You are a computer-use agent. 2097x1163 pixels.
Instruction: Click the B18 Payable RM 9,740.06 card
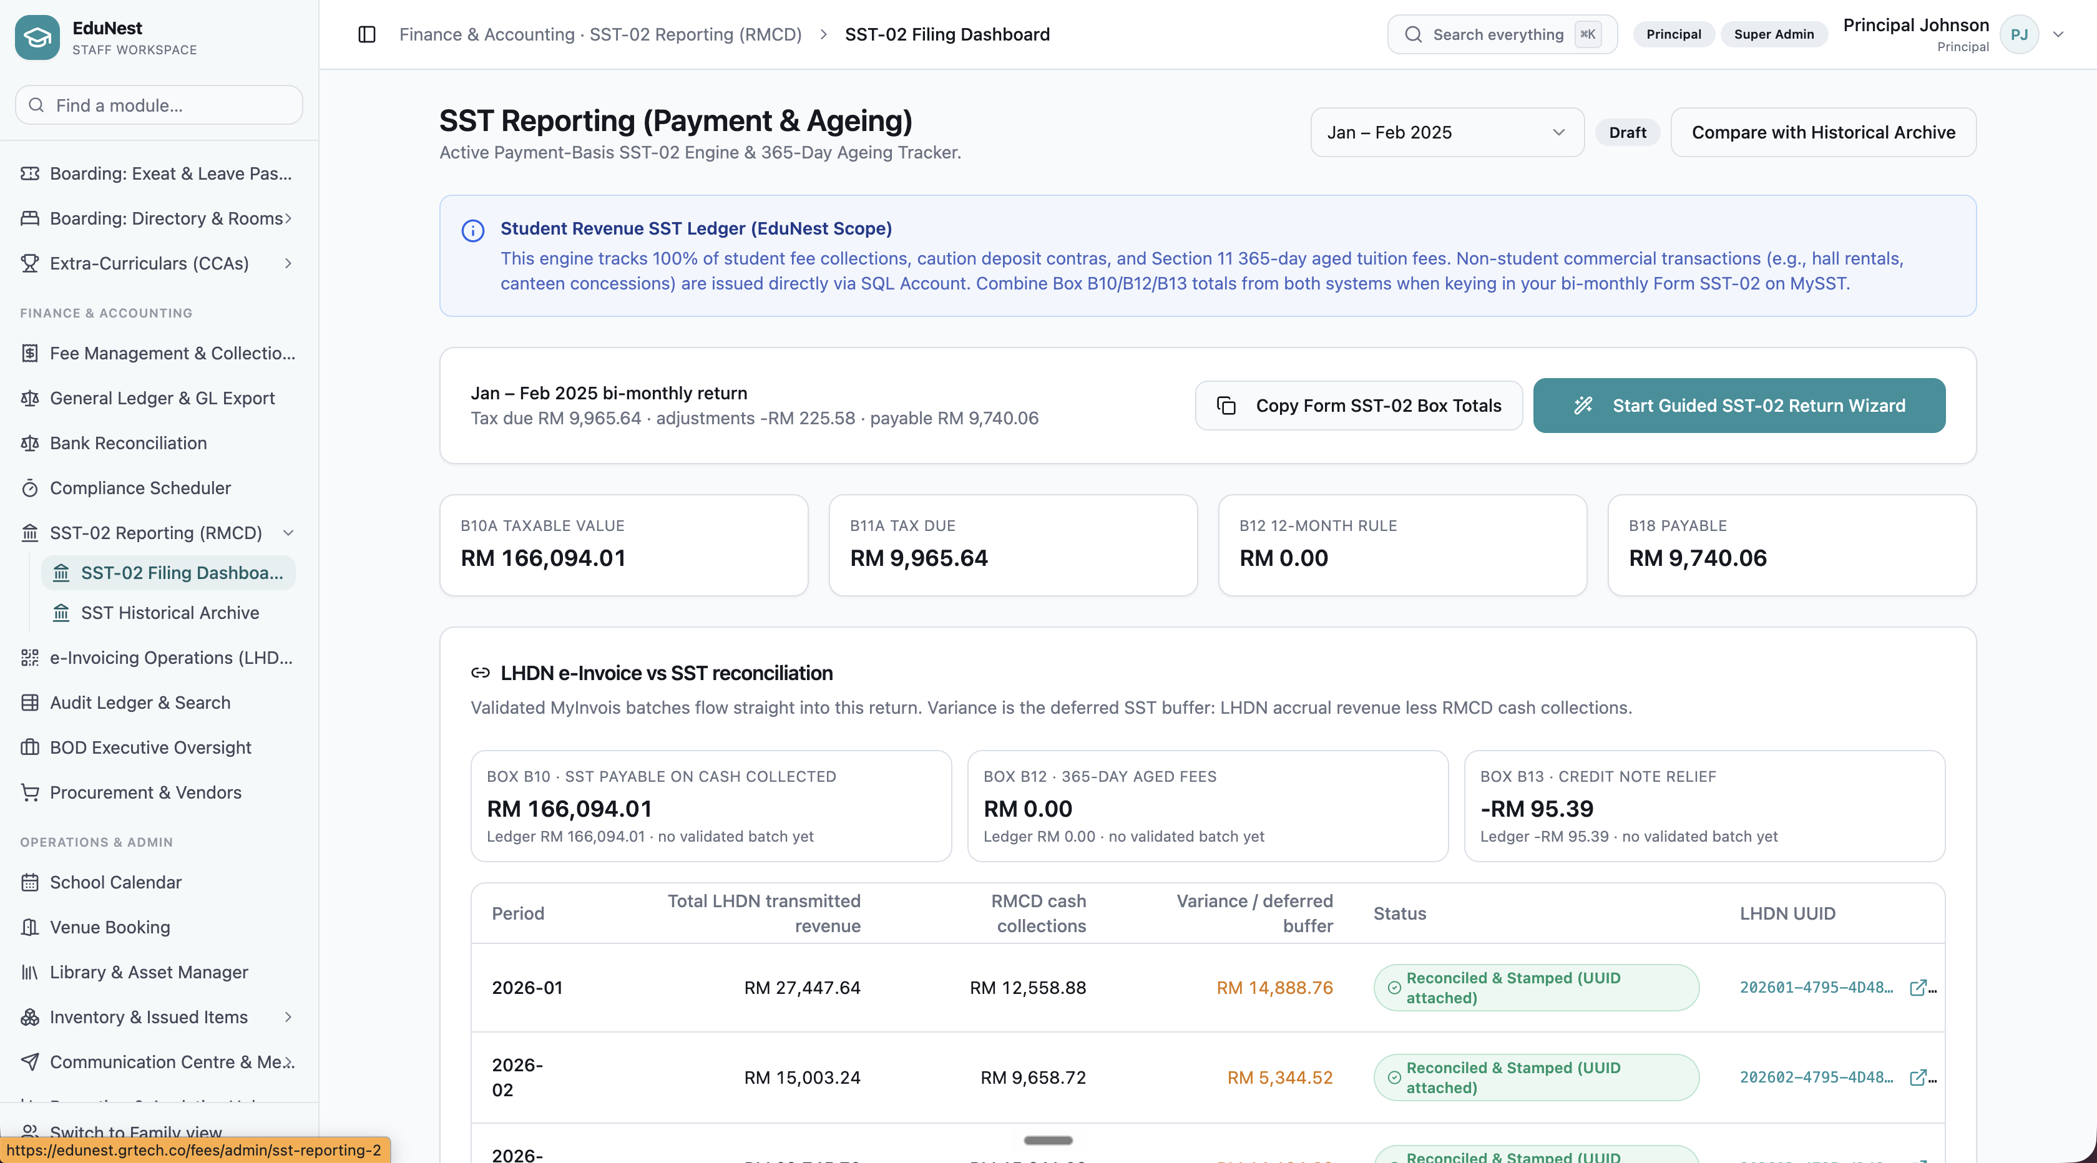[1792, 545]
